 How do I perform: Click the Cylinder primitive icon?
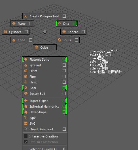pos(5,32)
